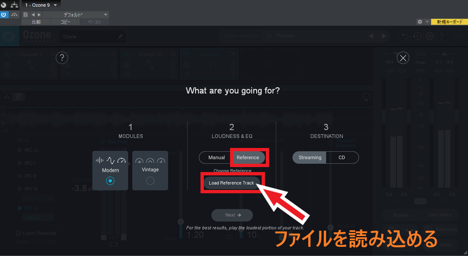Screen dimensions: 468x256
Task: Click the solo S icon on Dynamic EQ
Action: [126, 65]
